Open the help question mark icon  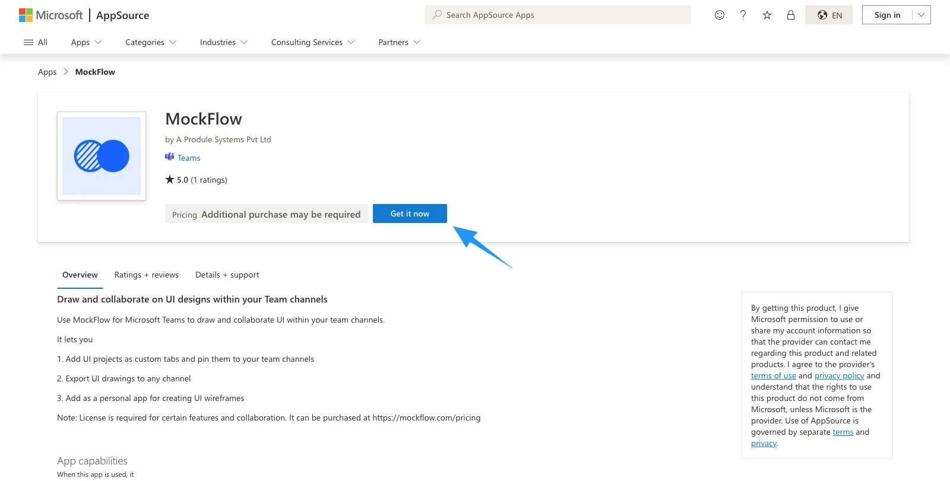pos(743,15)
